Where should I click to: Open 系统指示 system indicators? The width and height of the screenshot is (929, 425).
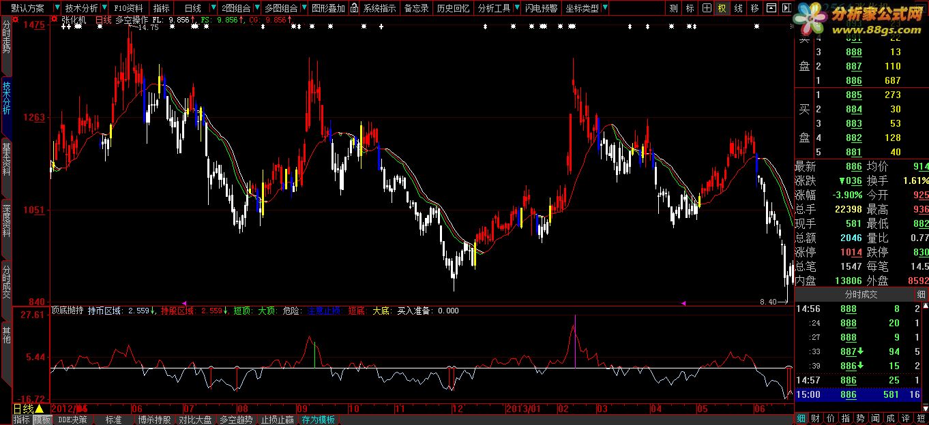coord(379,8)
